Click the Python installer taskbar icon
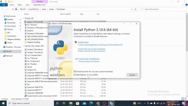Screen dimensions: 188x106 [x=111, y=103]
